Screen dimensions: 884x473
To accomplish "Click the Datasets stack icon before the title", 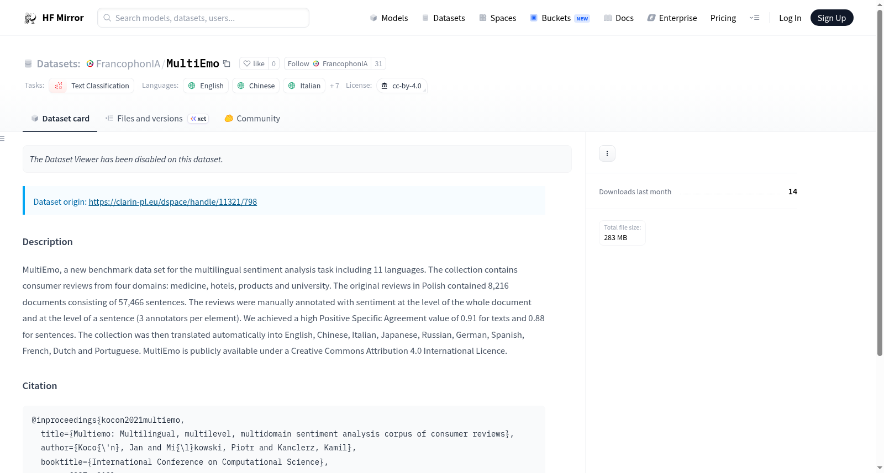I will [x=28, y=63].
